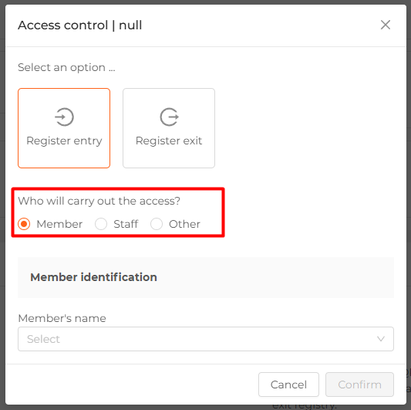Select the Member radio button

[24, 224]
